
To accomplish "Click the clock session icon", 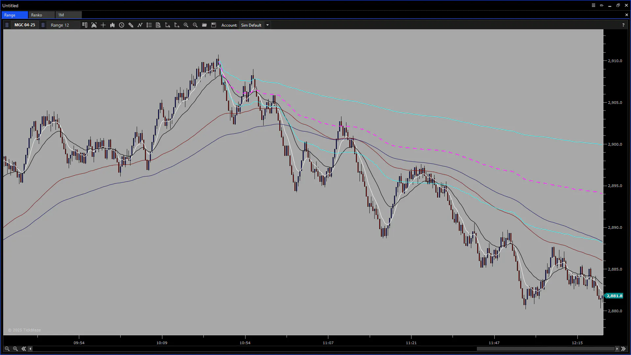I will pos(122,25).
